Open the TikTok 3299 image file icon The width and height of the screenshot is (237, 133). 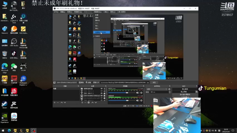click(14, 55)
